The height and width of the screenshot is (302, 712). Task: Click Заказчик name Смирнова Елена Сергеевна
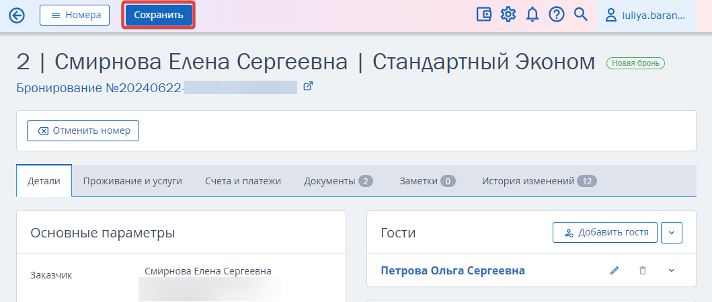[x=208, y=271]
